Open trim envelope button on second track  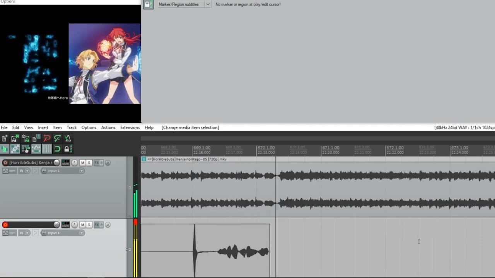click(x=9, y=233)
